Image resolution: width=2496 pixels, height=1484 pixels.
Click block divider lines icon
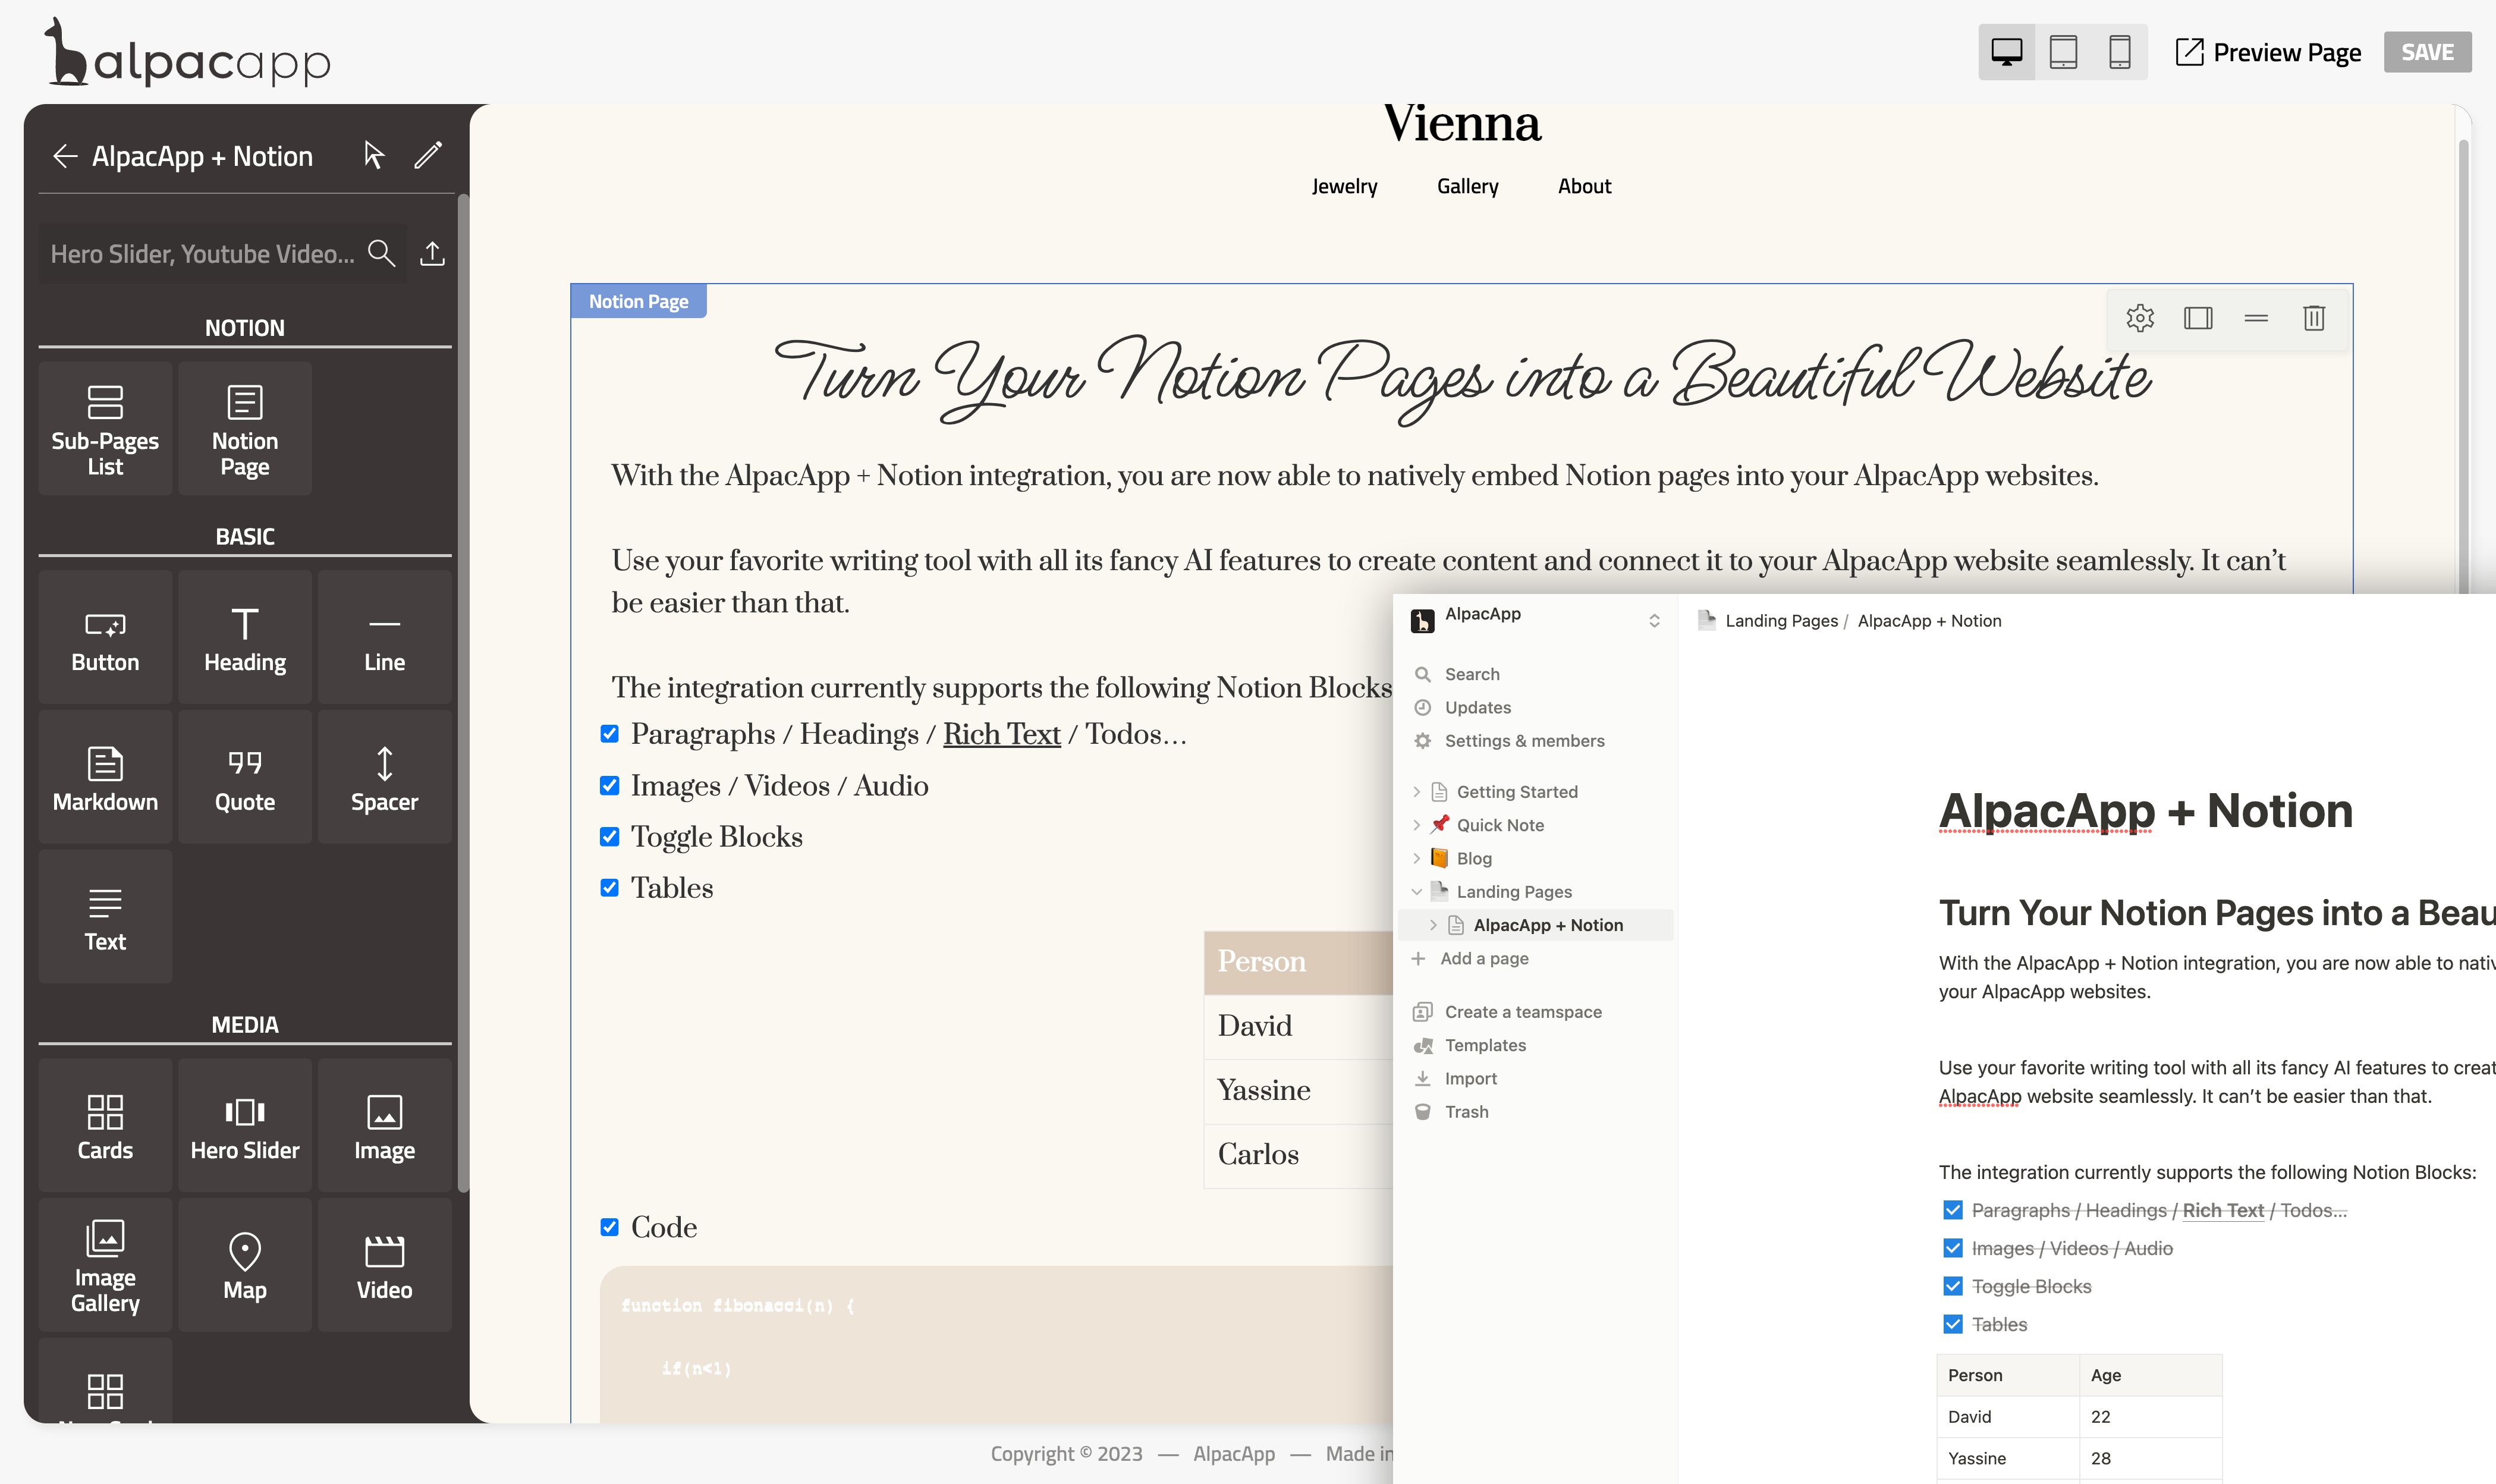tap(2256, 318)
